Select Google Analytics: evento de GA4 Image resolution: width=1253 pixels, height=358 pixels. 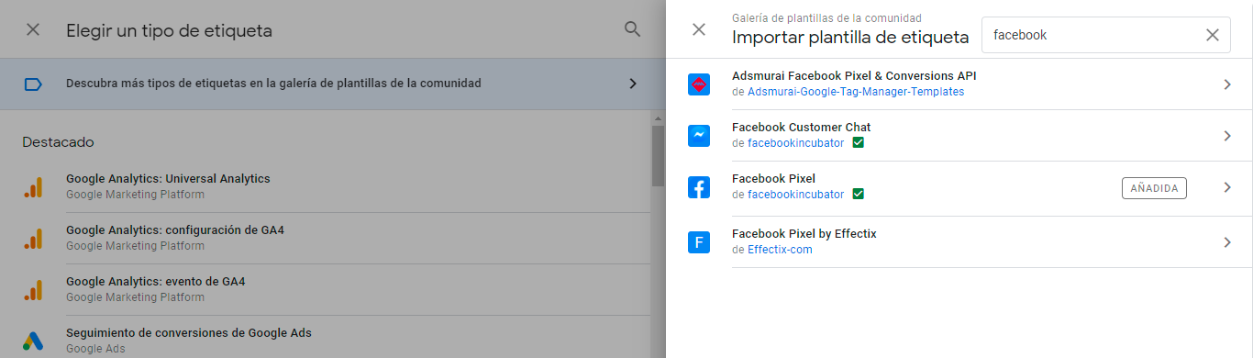point(155,281)
